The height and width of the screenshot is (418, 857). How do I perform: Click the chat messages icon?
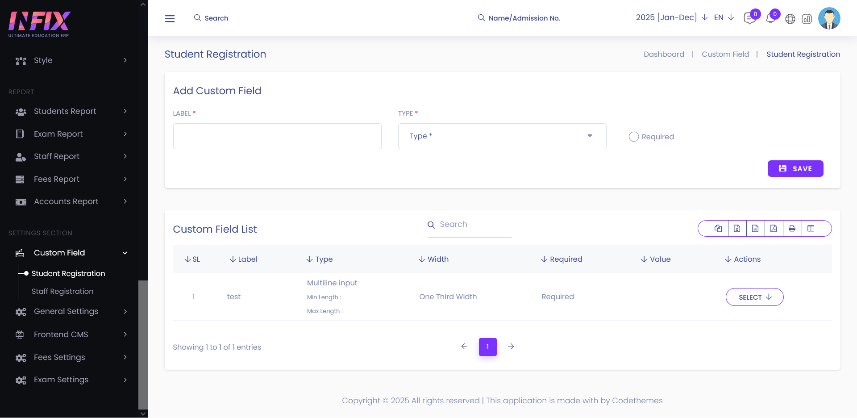749,19
